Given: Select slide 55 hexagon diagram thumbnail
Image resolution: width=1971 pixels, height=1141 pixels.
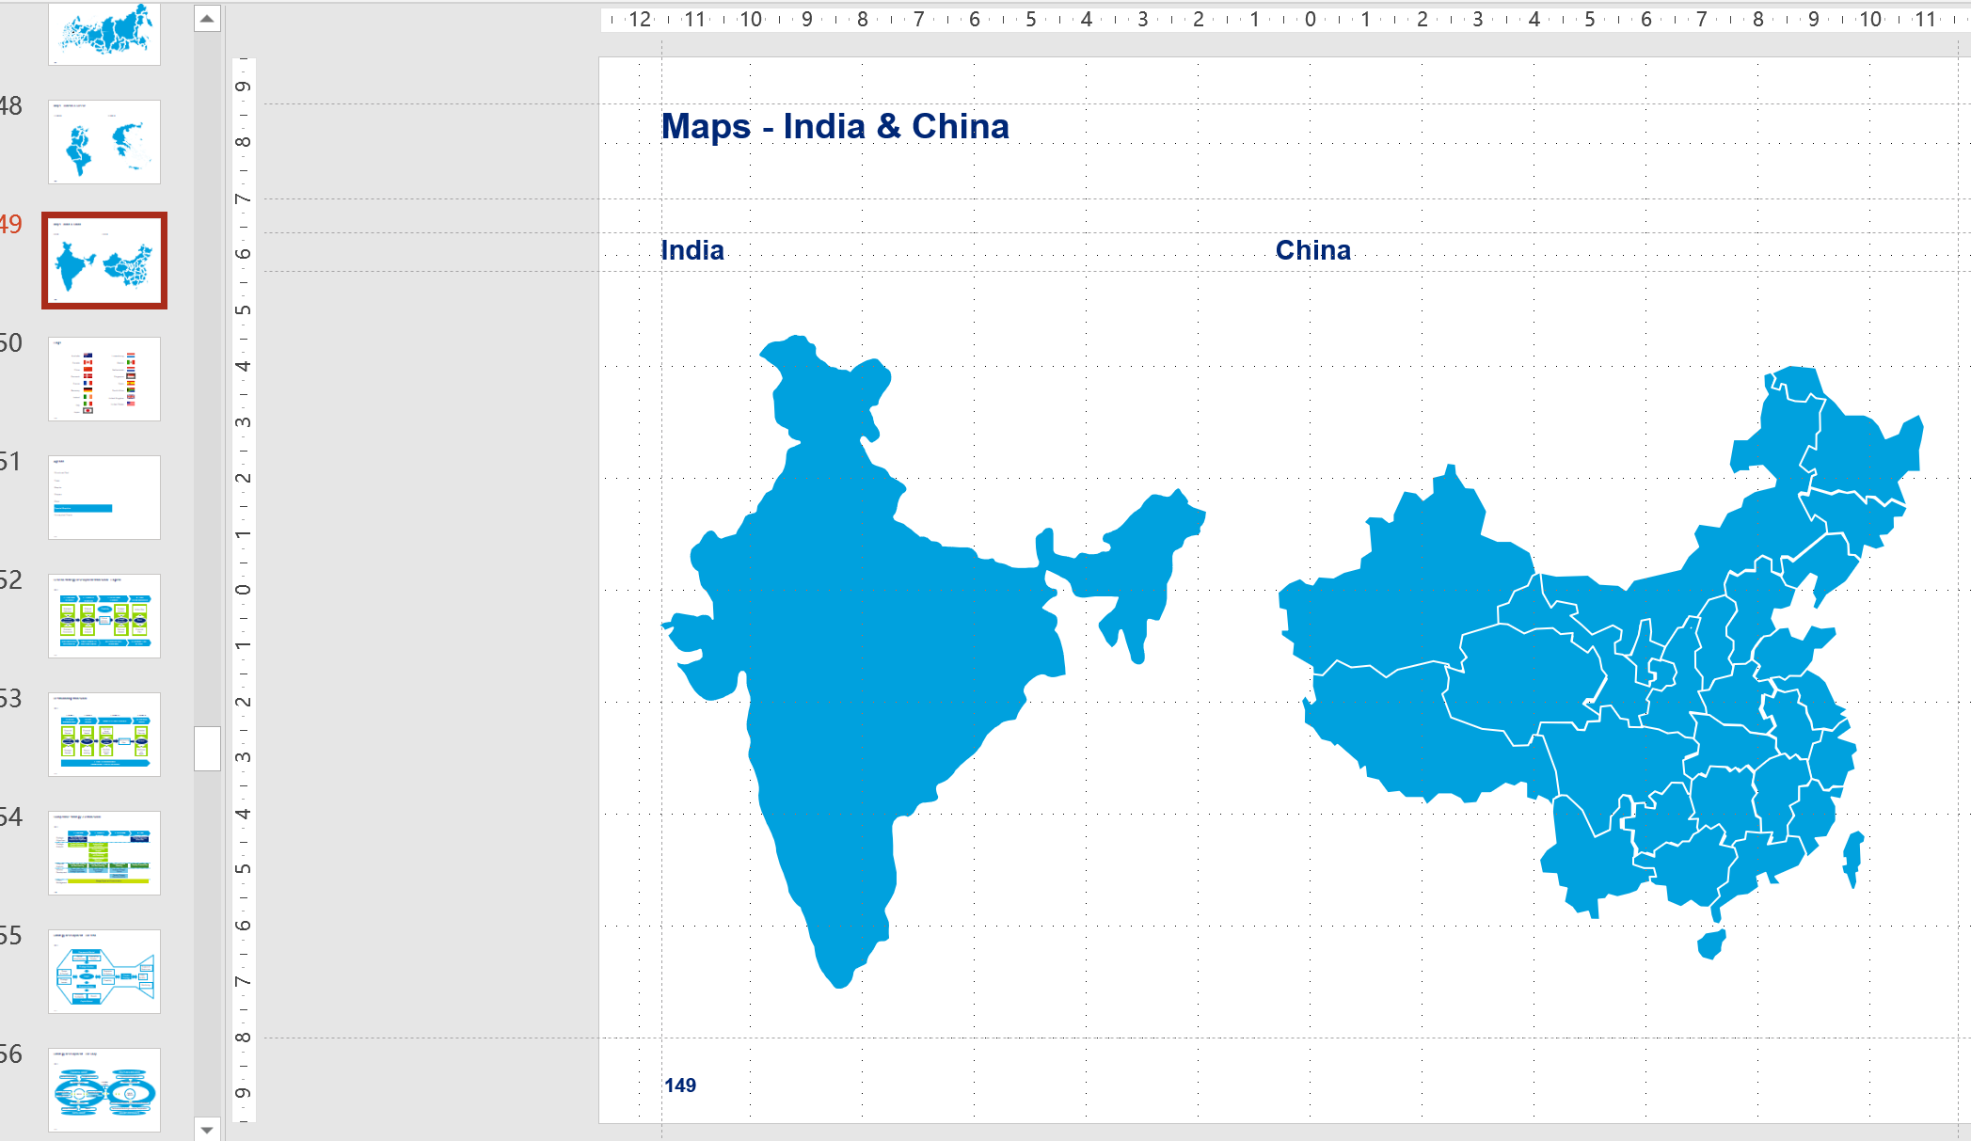Looking at the screenshot, I should pyautogui.click(x=104, y=972).
